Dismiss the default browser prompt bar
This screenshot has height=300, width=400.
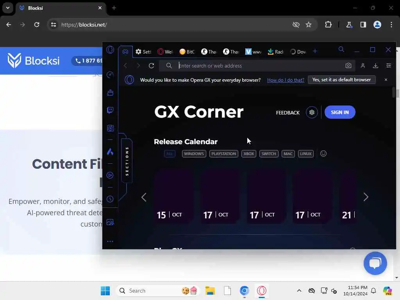pyautogui.click(x=386, y=80)
